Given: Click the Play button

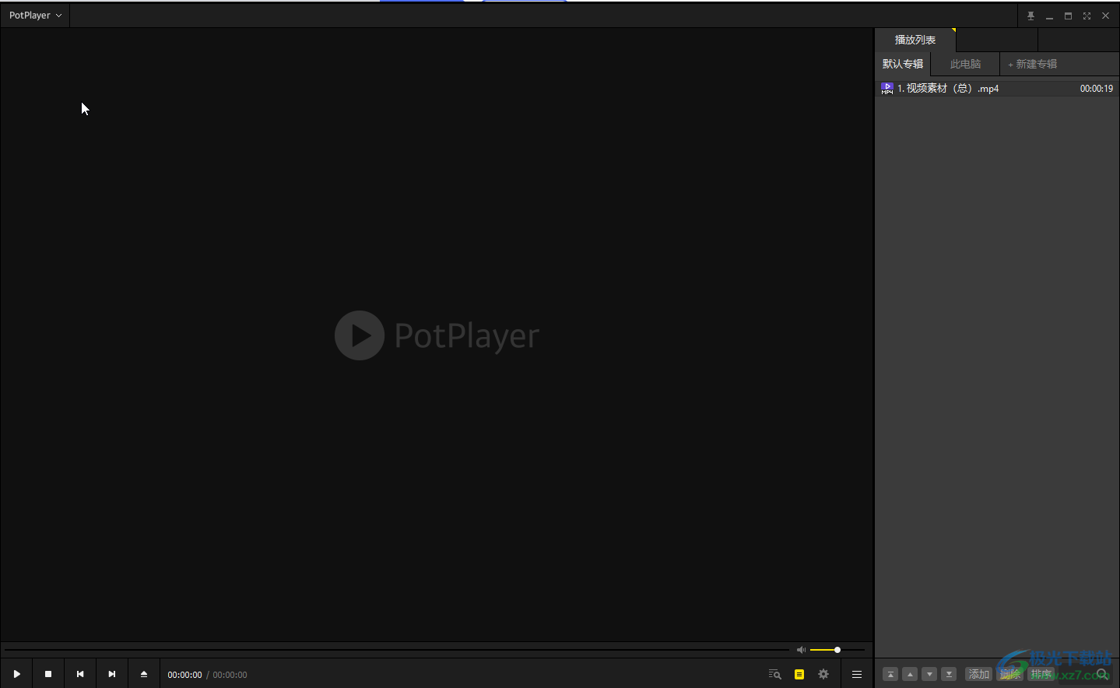Looking at the screenshot, I should pos(16,674).
